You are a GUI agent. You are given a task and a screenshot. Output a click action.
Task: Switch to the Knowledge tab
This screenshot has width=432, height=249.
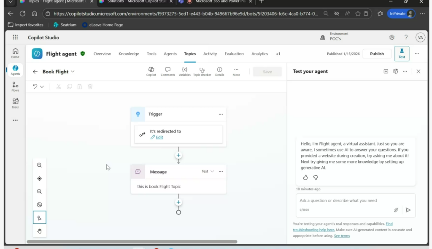129,54
